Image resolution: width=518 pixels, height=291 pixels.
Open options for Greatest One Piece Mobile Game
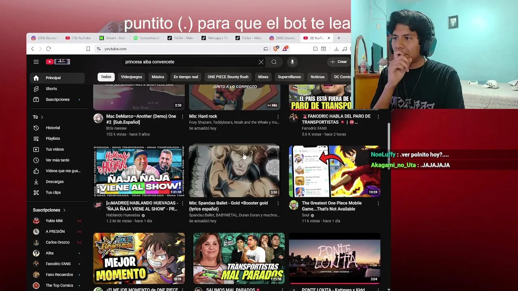[378, 203]
